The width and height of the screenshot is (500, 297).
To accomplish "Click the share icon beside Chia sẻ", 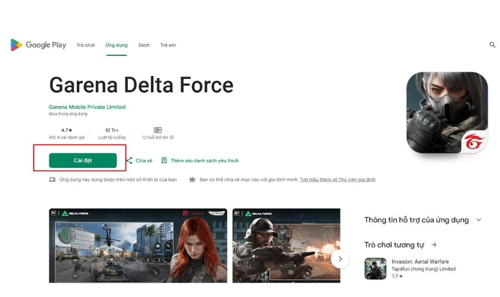I will point(129,161).
